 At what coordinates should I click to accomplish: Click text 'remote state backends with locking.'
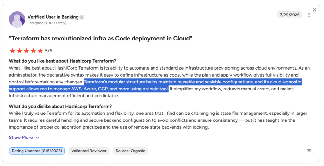tap(171, 127)
